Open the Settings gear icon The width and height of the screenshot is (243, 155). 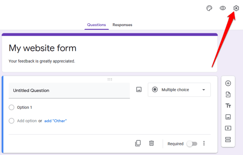click(236, 8)
